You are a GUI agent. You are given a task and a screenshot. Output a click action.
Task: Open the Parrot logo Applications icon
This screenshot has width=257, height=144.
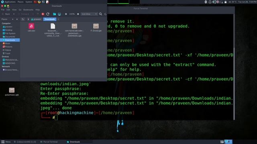click(x=2, y=2)
